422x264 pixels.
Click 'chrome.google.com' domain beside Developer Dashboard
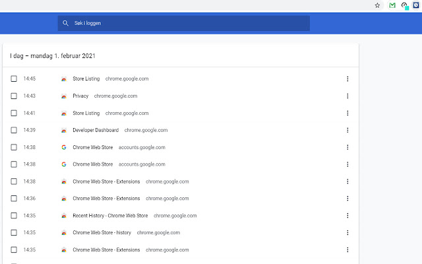(146, 130)
